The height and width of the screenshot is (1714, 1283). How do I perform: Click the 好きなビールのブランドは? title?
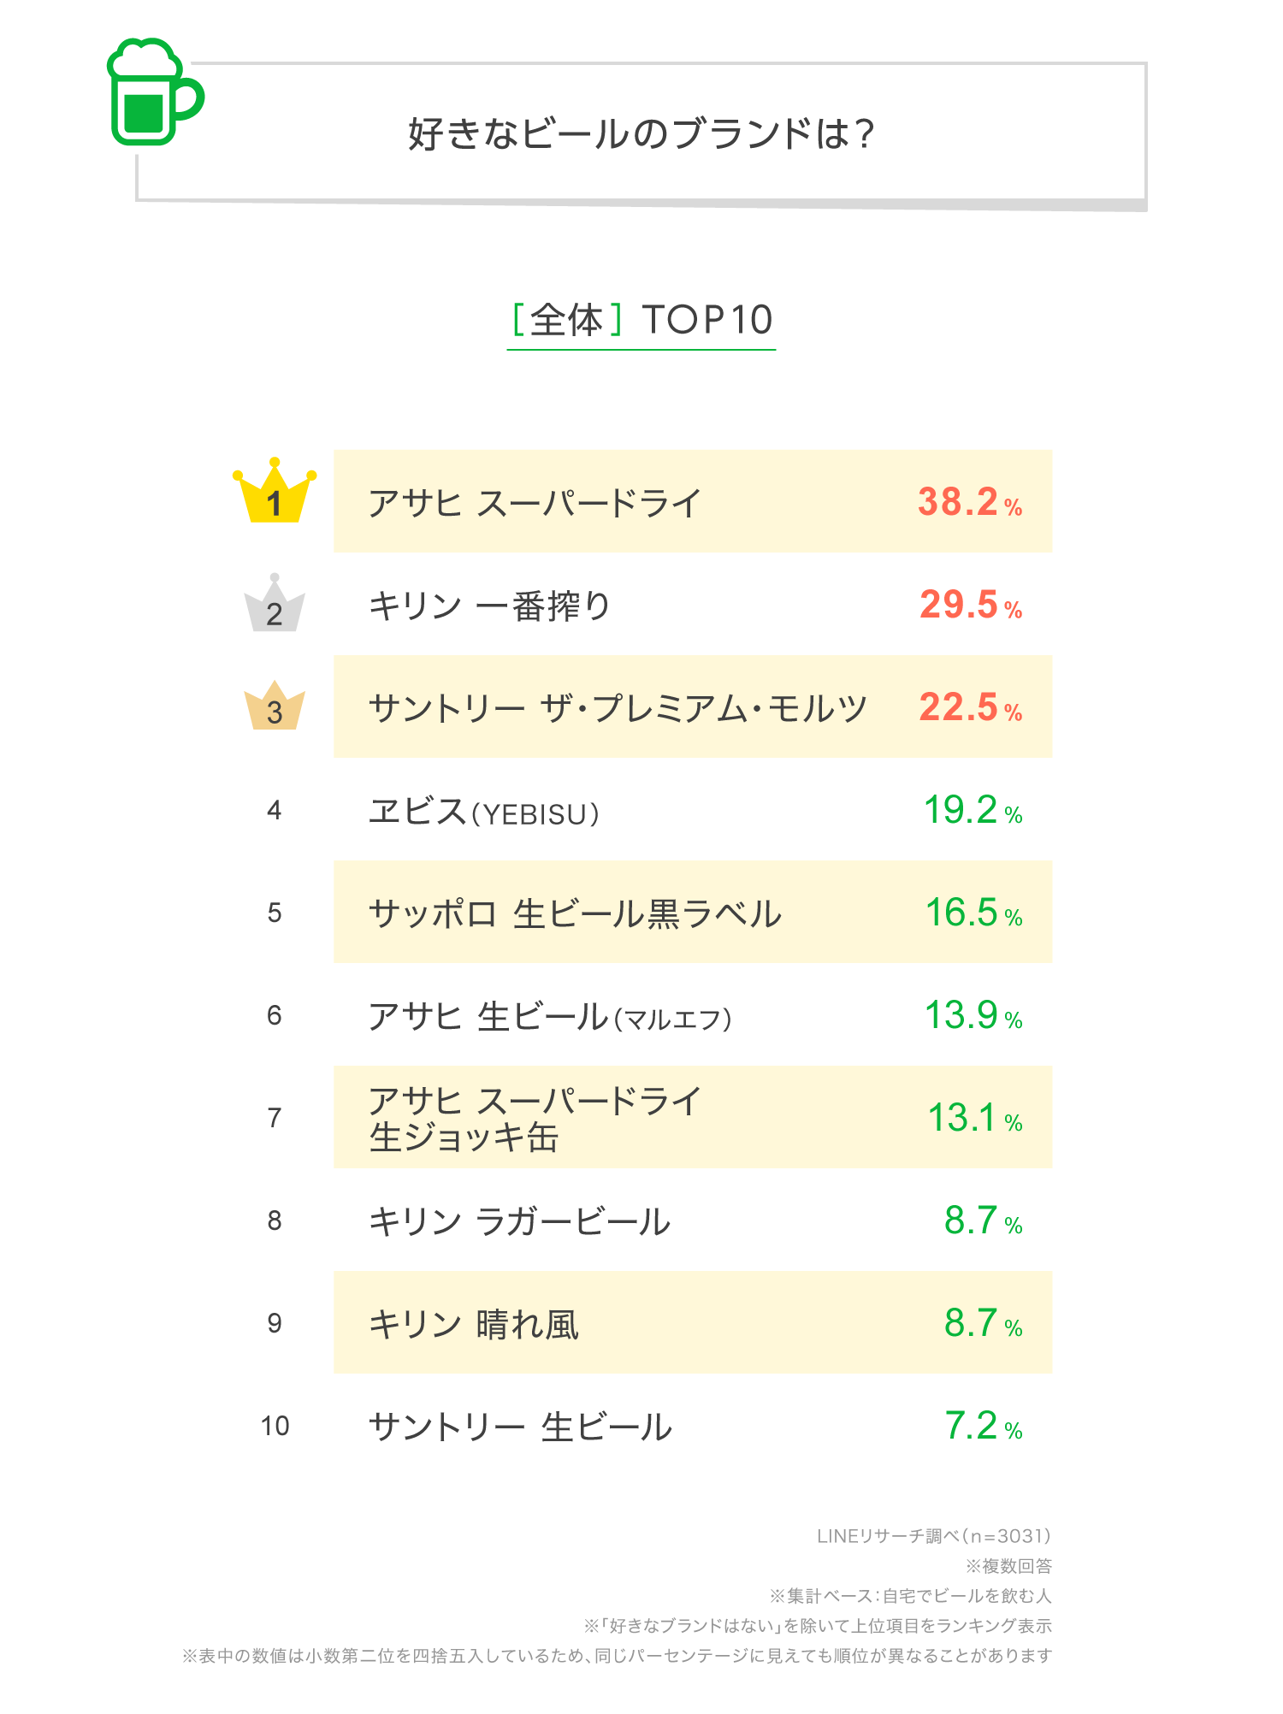click(641, 134)
